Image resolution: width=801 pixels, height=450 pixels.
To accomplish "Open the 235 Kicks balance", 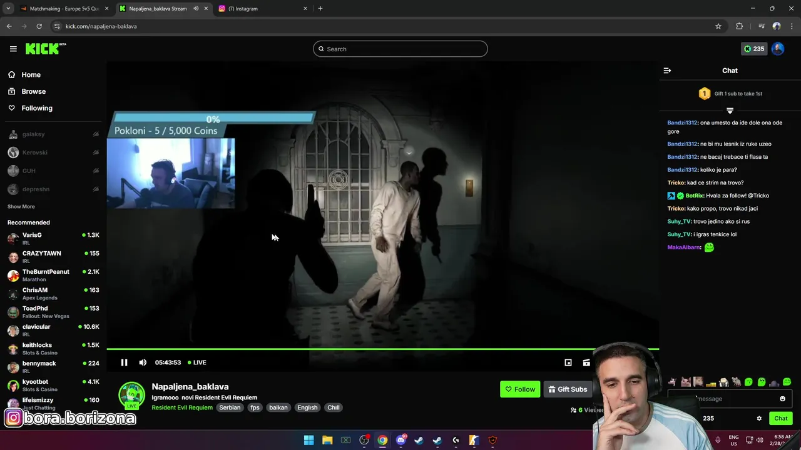I will coord(753,49).
